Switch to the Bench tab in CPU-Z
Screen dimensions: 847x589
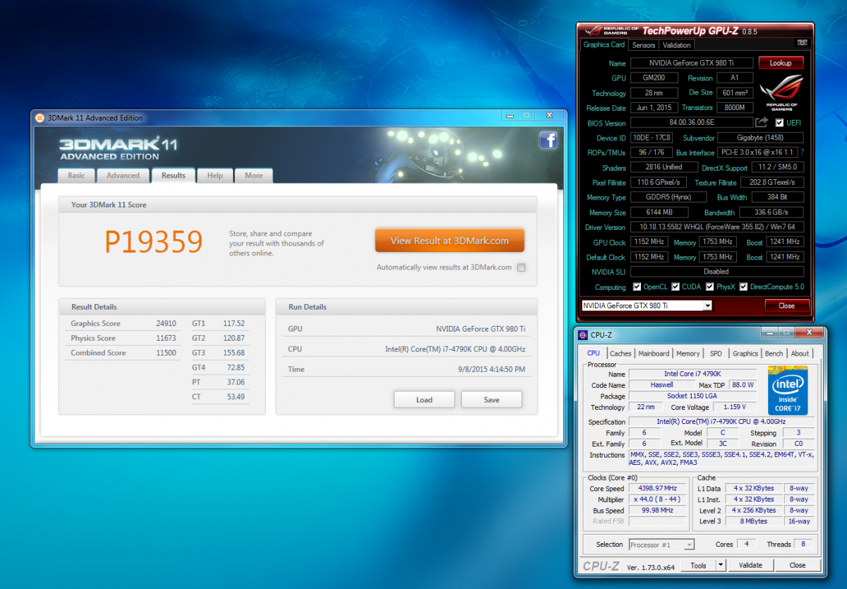click(x=774, y=353)
